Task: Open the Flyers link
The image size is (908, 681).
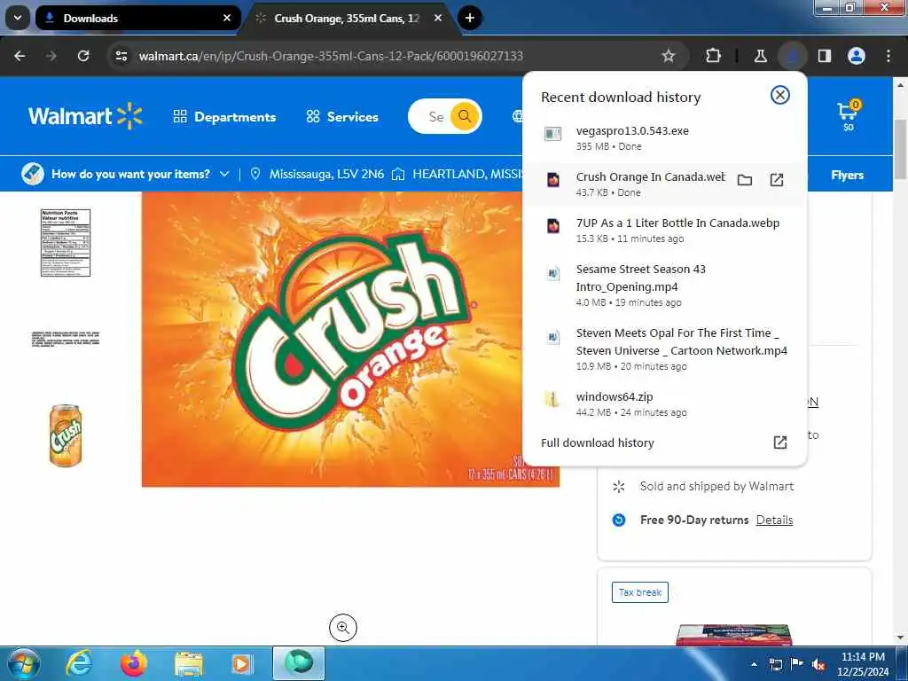Action: [847, 175]
